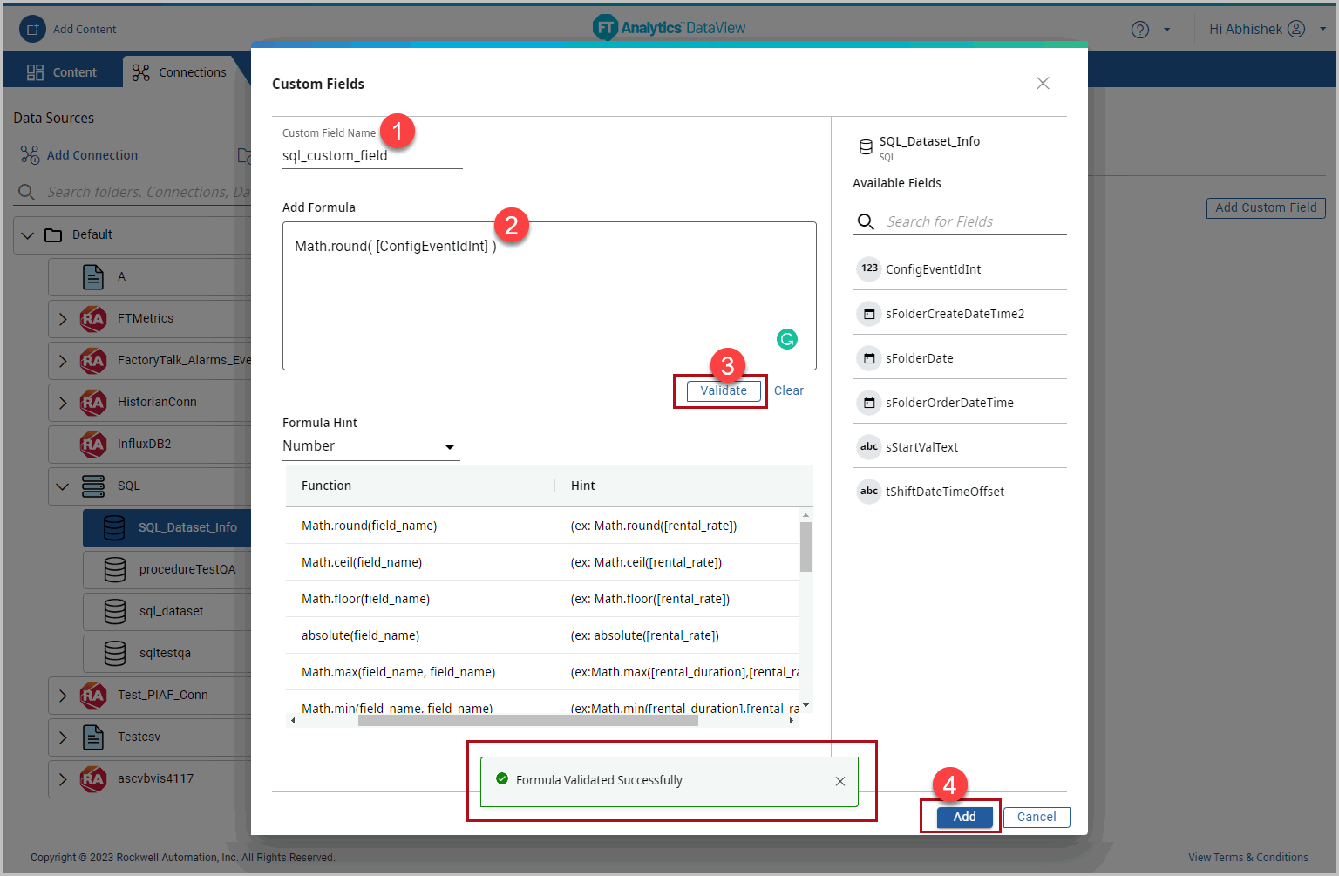Click the Grammarly icon in formula box

(787, 339)
